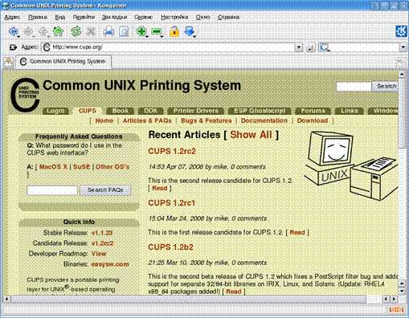Go to the Home page icon
The height and width of the screenshot is (318, 409).
(58, 31)
